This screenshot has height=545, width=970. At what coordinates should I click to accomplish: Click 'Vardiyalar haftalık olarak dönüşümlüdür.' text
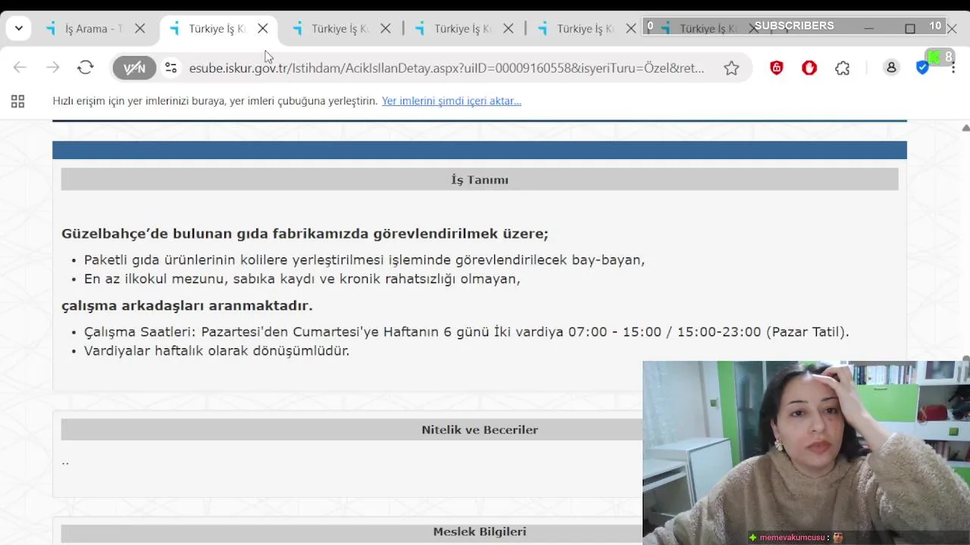[217, 350]
